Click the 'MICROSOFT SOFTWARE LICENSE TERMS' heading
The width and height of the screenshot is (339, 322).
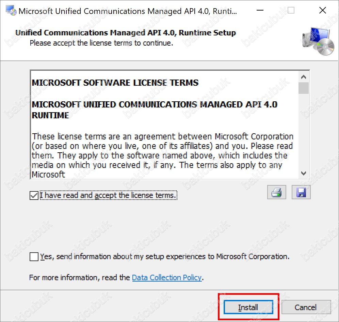115,83
